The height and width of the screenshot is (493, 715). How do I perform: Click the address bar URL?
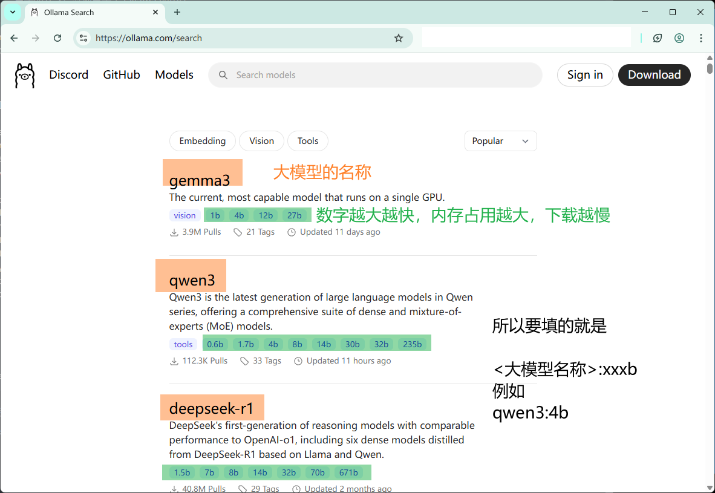coord(149,38)
